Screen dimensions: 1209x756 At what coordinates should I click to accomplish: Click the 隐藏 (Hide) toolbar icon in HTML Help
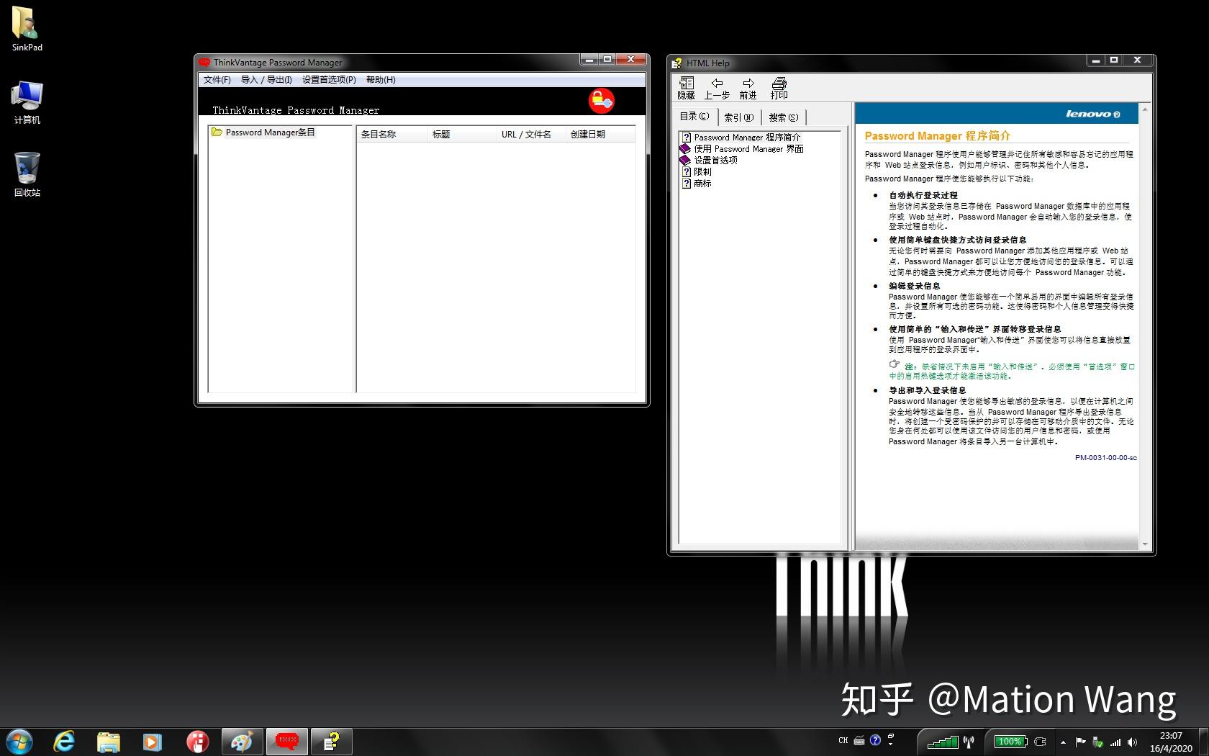click(x=685, y=86)
